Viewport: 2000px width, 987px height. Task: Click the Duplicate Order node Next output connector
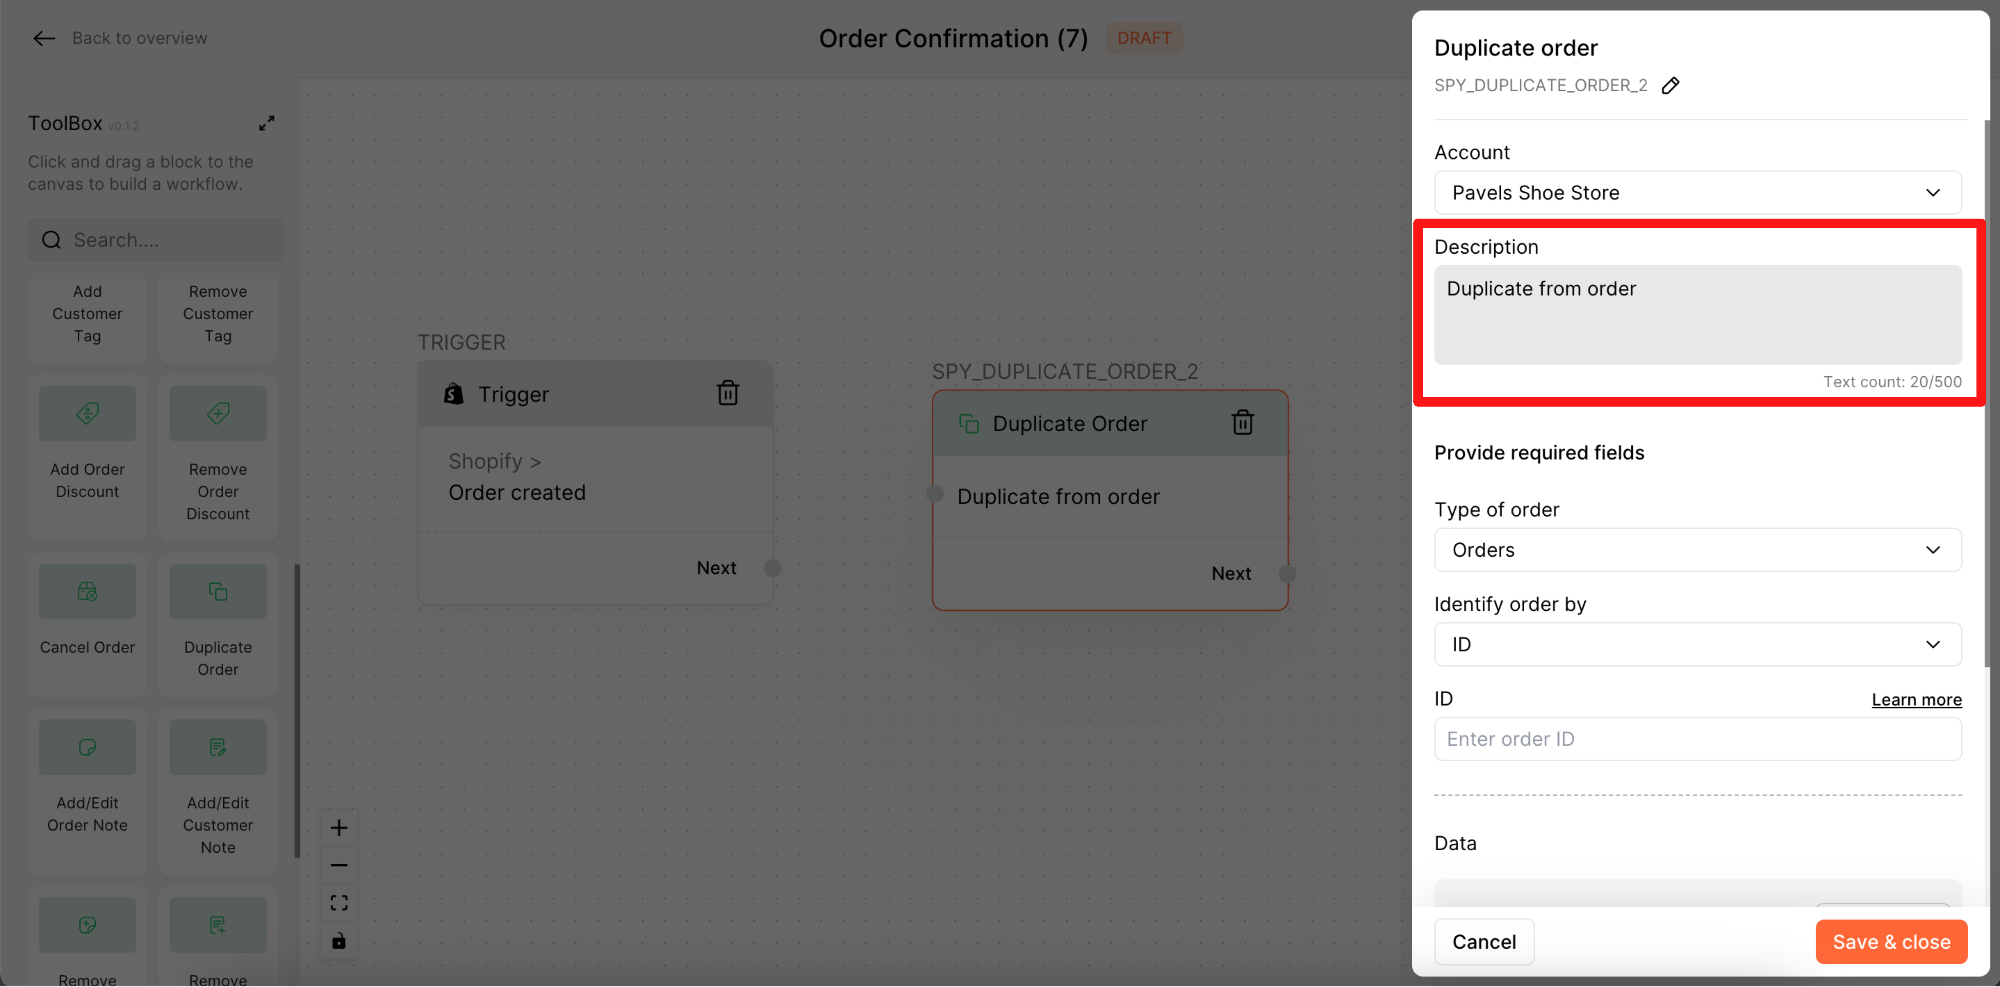[x=1286, y=573]
